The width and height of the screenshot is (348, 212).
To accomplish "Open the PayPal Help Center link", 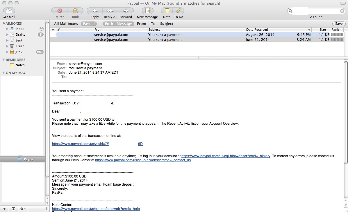I will [96, 209].
